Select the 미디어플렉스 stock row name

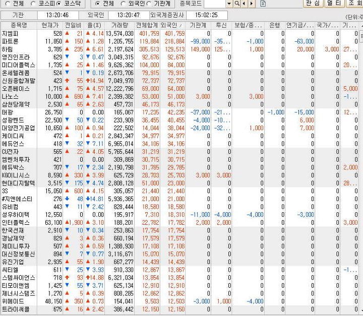[19, 65]
